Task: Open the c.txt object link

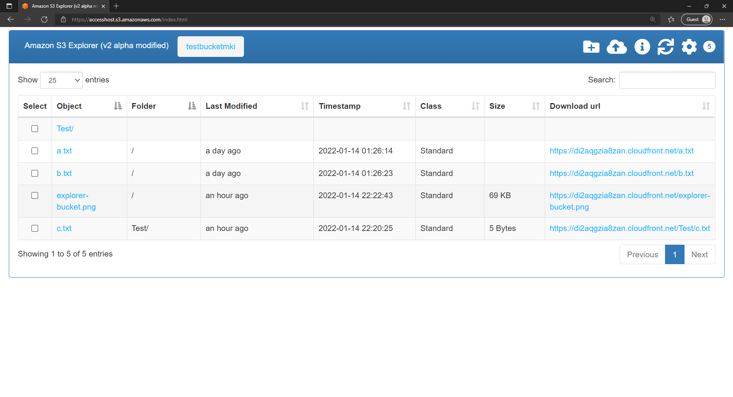Action: tap(64, 228)
